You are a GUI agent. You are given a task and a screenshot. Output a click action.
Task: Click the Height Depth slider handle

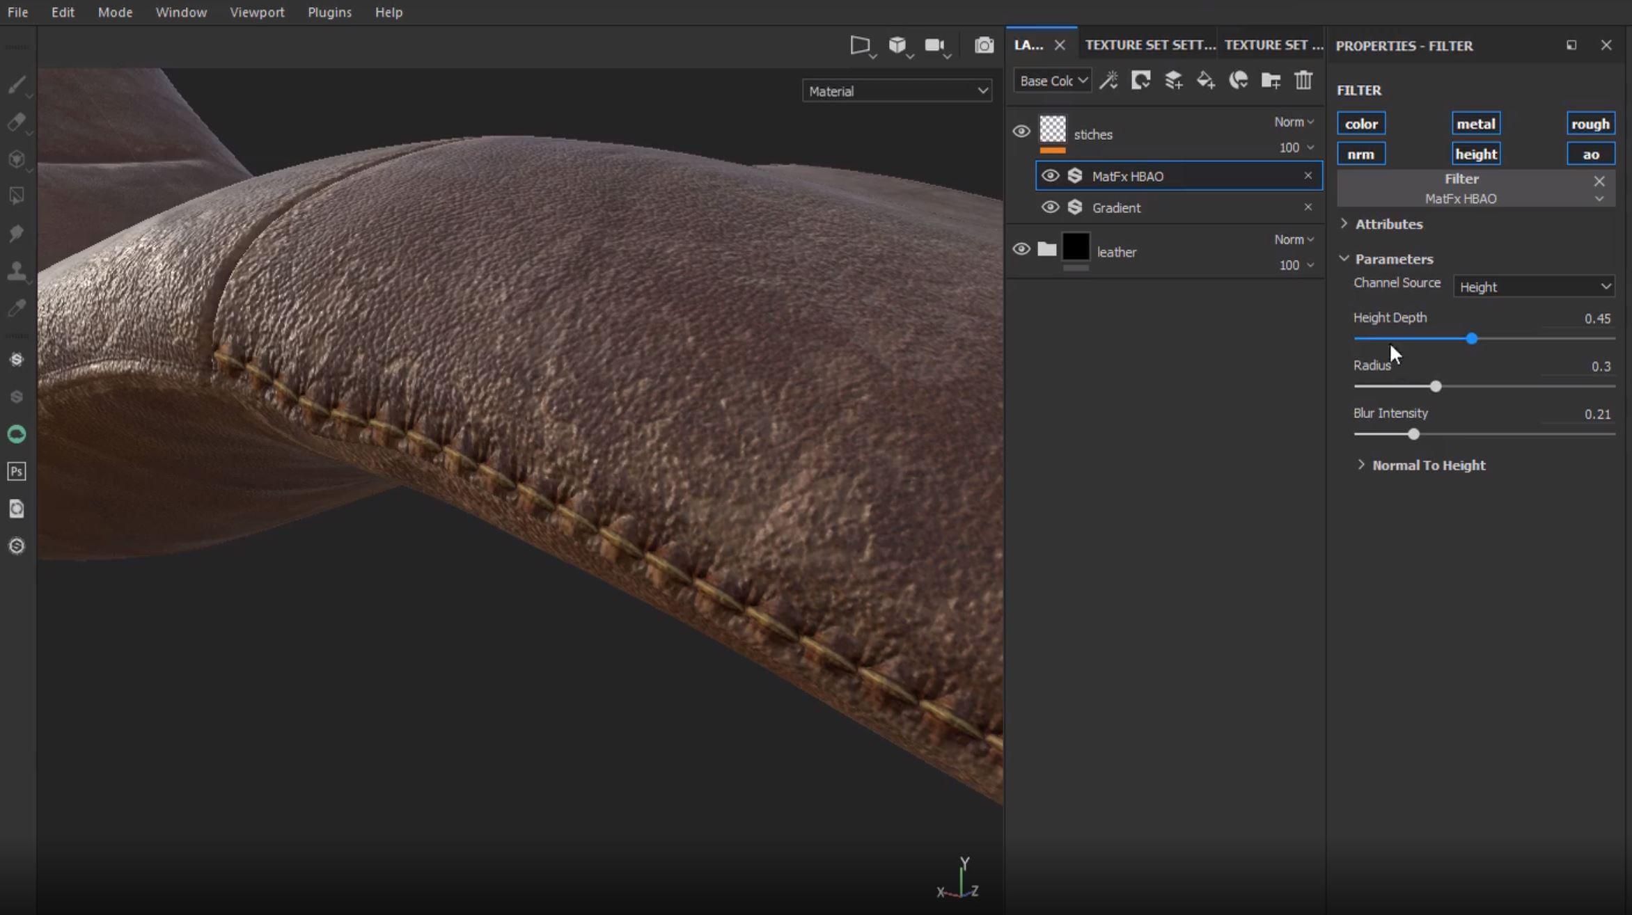point(1471,339)
